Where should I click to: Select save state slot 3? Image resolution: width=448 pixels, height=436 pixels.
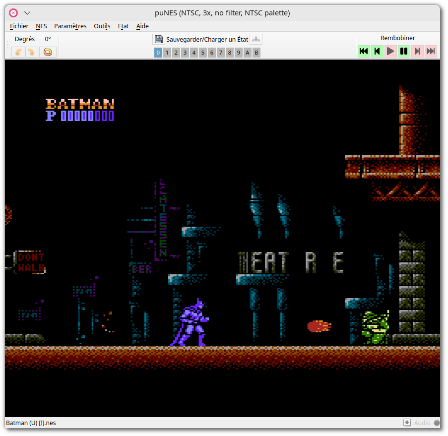pyautogui.click(x=185, y=53)
